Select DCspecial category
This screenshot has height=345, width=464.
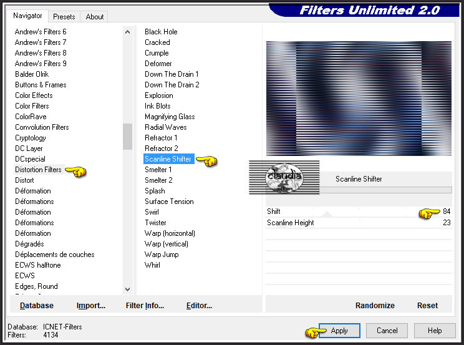coord(30,159)
